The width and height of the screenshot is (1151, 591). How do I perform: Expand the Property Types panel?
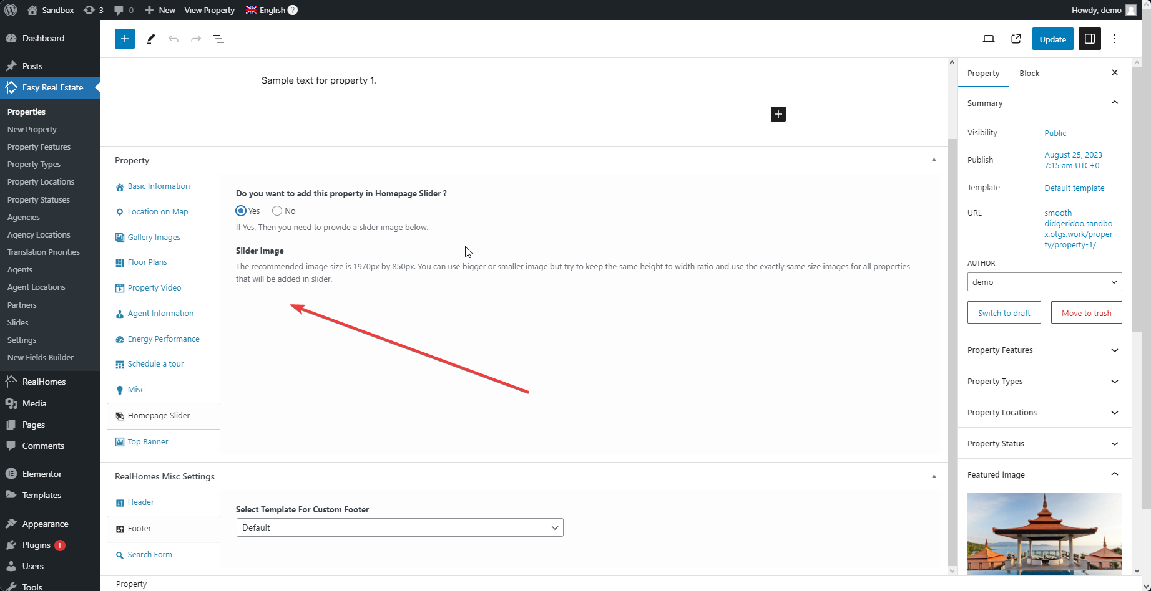pos(1044,381)
